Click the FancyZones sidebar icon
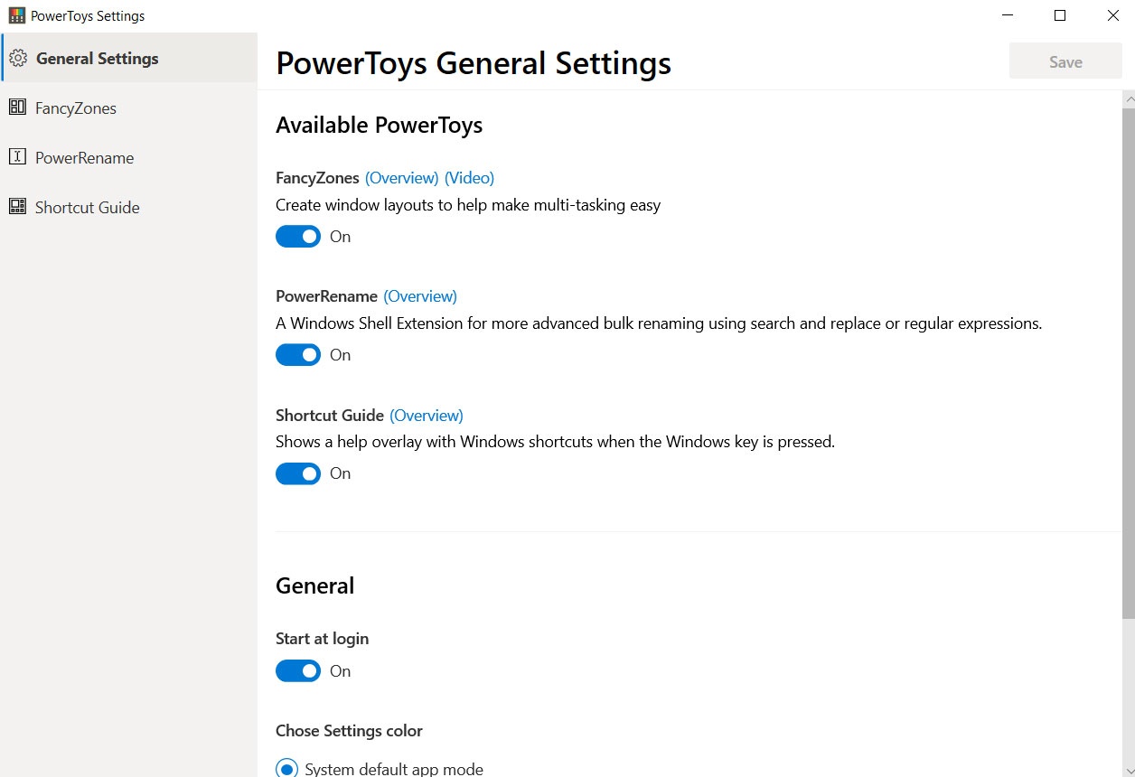Screen dimensions: 1135x777 tap(17, 108)
